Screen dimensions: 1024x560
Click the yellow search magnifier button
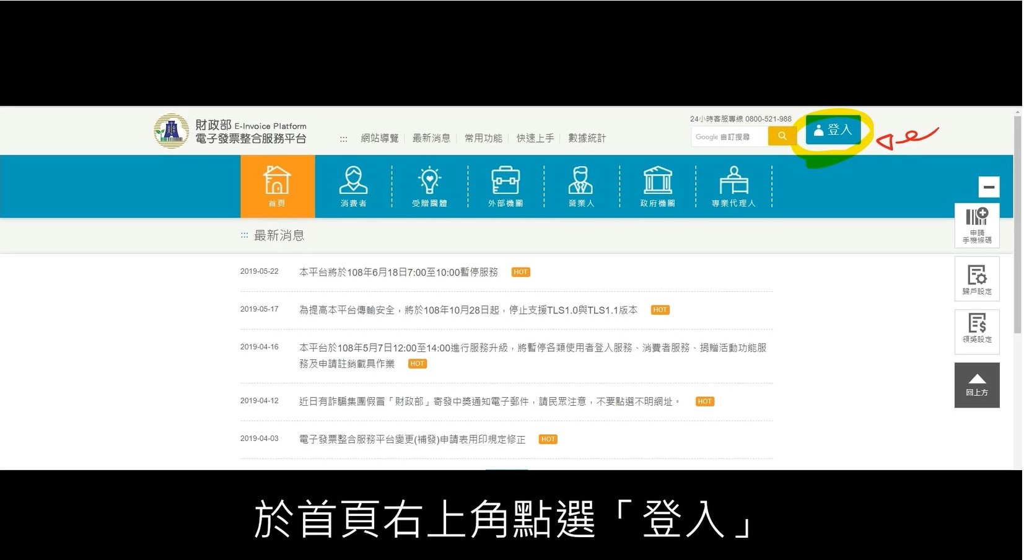click(x=782, y=136)
